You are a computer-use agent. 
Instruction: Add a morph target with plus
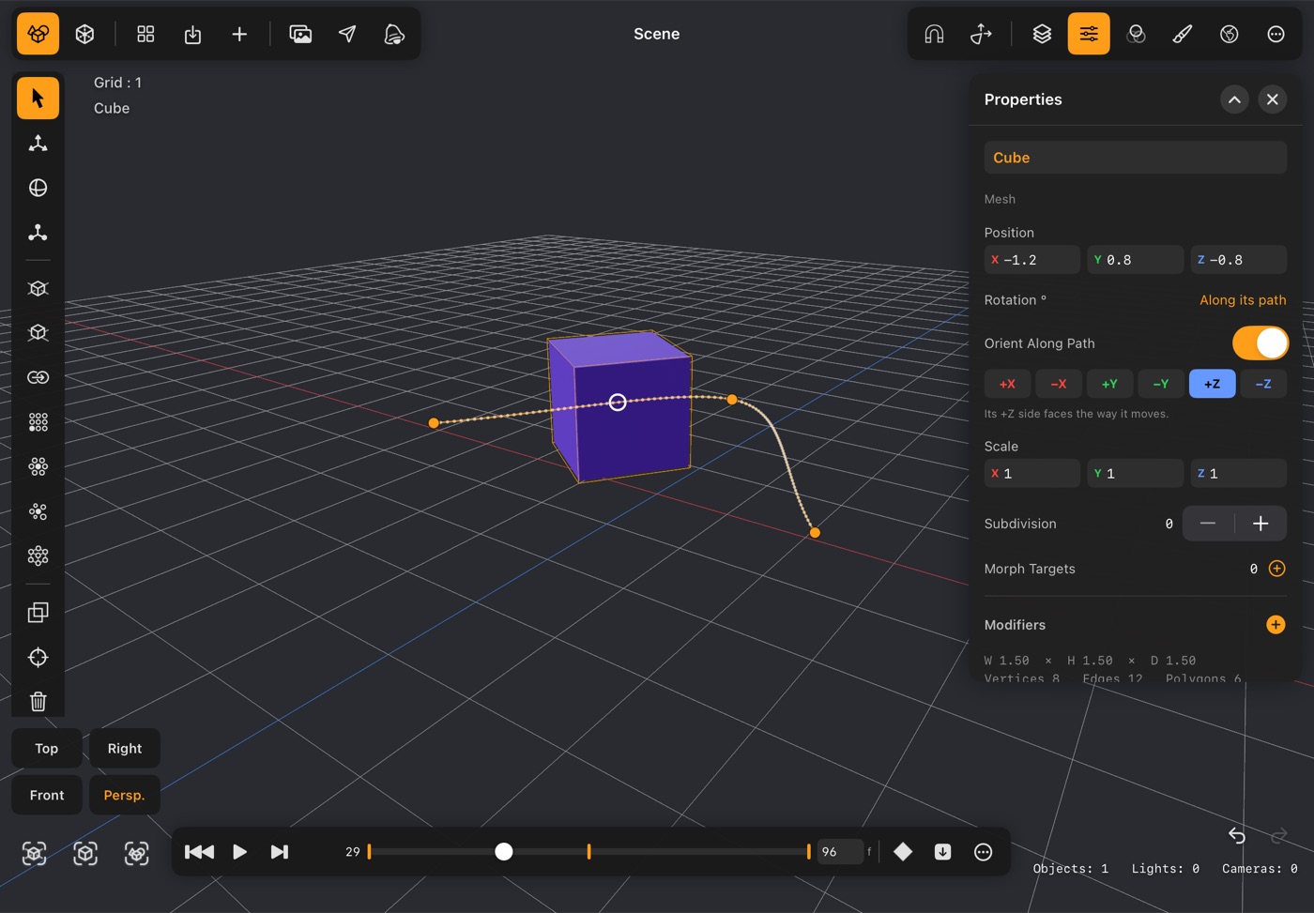point(1276,569)
